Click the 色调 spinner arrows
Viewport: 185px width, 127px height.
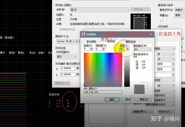(x=92, y=49)
